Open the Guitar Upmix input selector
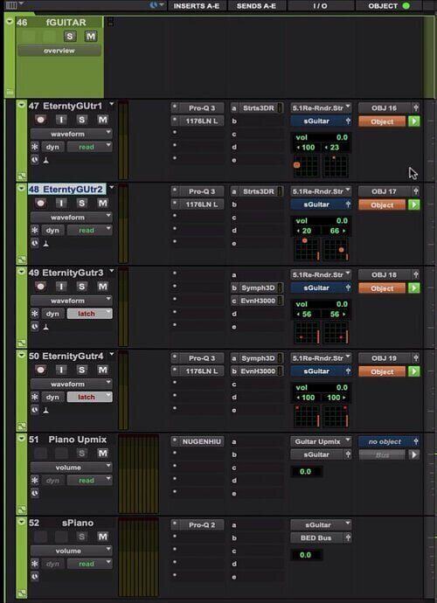Image resolution: width=437 pixels, height=603 pixels. (321, 441)
